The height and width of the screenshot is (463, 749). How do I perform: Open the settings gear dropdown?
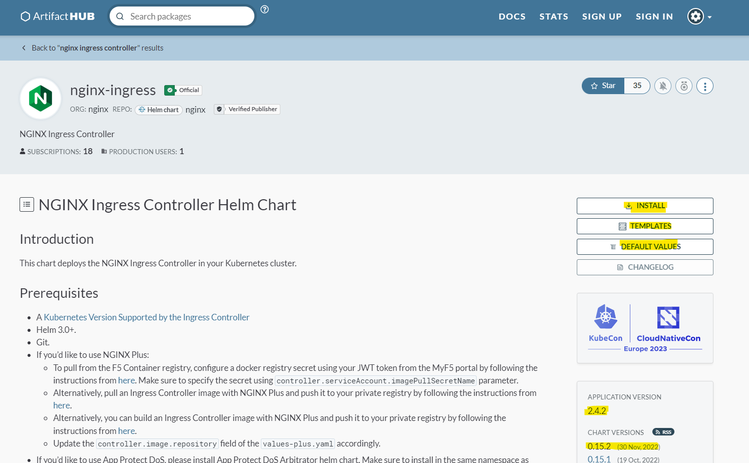coord(698,17)
